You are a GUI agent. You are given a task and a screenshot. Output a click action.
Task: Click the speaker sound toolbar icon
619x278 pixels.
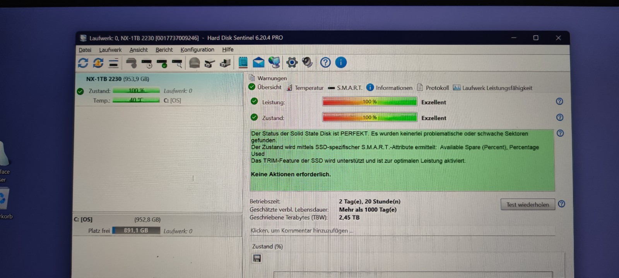pyautogui.click(x=307, y=62)
